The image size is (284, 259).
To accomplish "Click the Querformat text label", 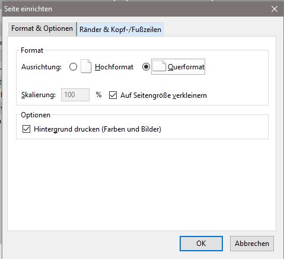I will click(x=186, y=67).
